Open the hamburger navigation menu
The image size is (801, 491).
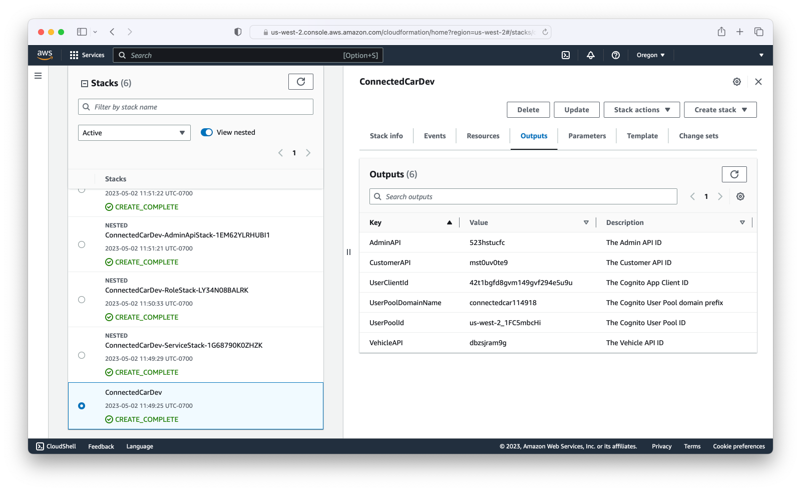click(x=38, y=76)
